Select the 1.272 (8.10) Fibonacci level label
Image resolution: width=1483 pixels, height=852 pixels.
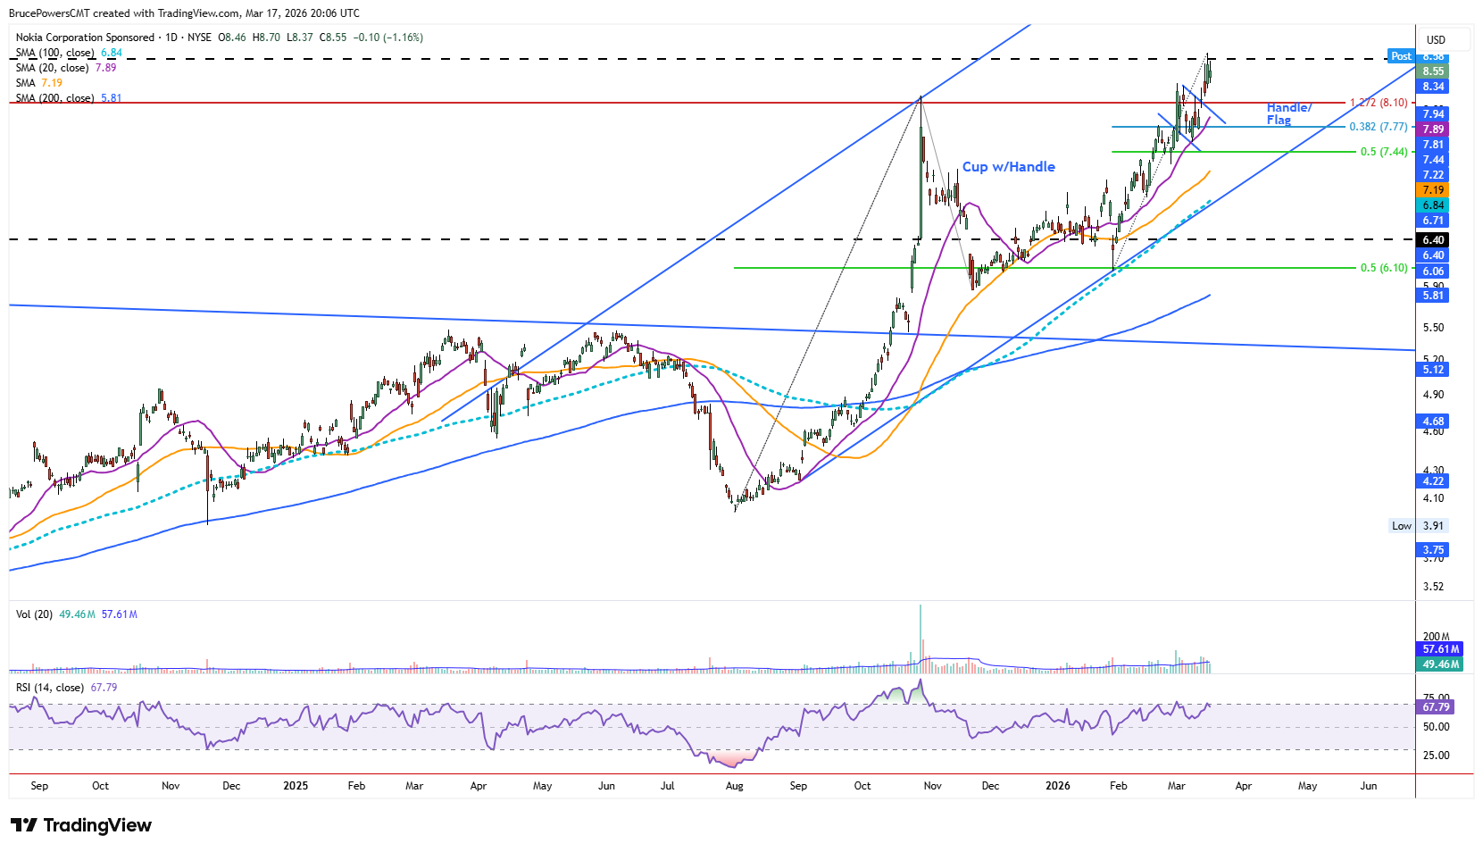point(1379,103)
